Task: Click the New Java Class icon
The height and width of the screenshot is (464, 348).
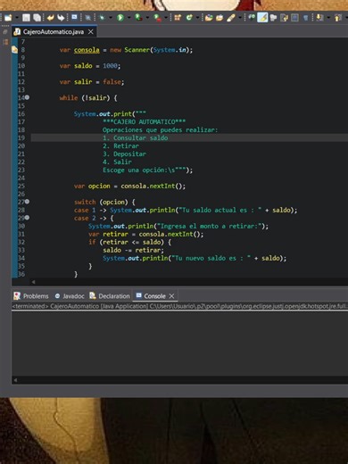Action: coord(189,18)
